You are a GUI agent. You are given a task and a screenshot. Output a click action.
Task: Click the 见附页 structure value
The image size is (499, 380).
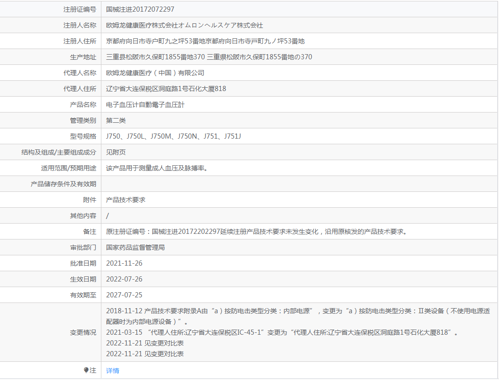pyautogui.click(x=116, y=152)
